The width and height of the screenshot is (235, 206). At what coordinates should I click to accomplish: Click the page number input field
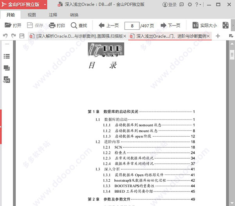tap(132, 26)
